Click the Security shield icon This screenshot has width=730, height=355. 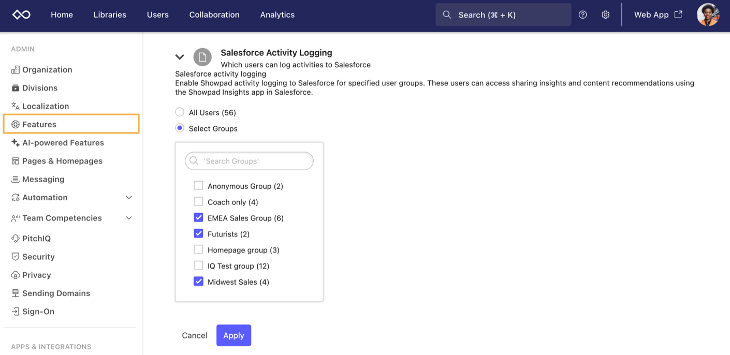point(16,257)
